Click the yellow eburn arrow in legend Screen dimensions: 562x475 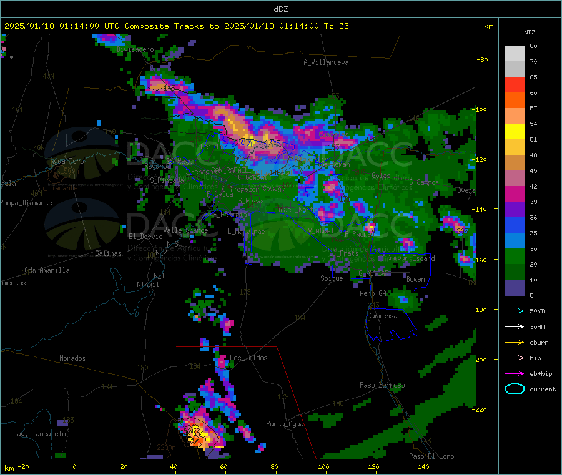tap(515, 343)
